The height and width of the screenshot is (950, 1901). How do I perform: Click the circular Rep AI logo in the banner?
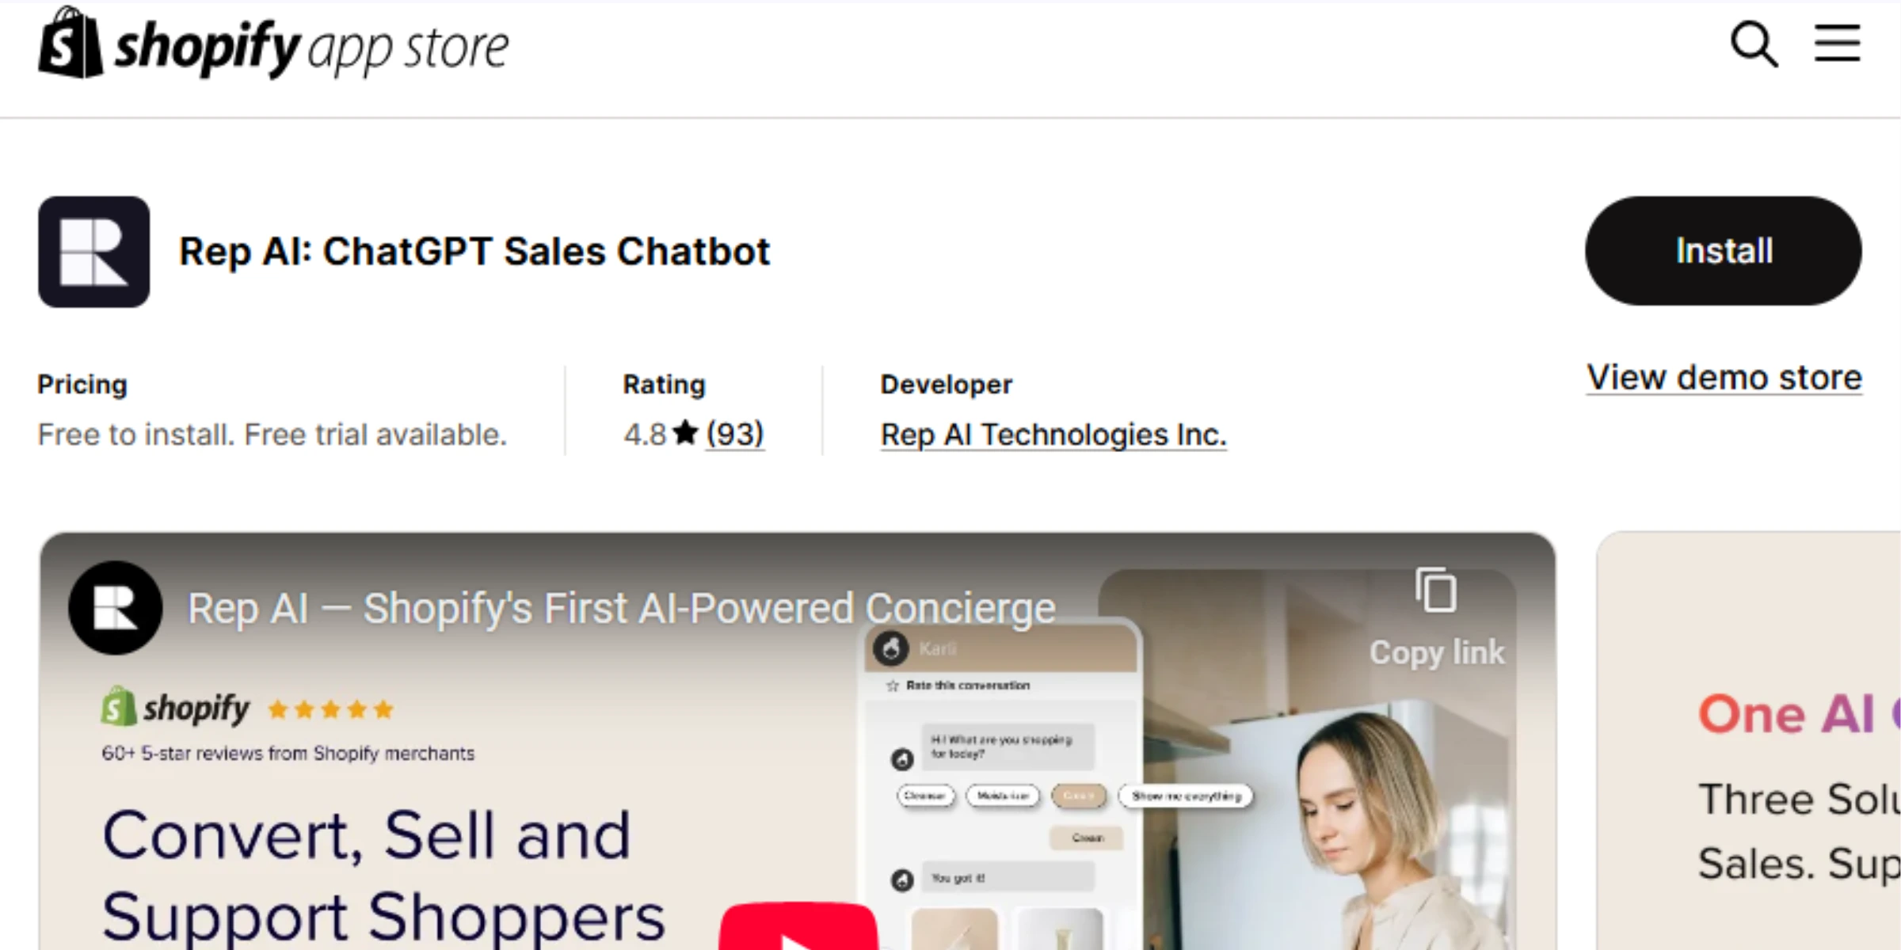pos(116,608)
